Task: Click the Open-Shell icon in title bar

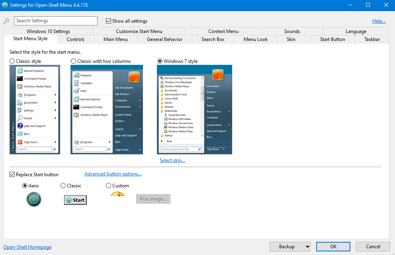Action: coord(5,5)
